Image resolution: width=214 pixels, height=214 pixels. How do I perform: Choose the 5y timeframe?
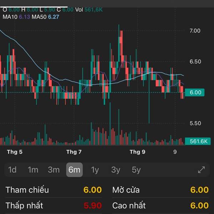pyautogui.click(x=136, y=170)
